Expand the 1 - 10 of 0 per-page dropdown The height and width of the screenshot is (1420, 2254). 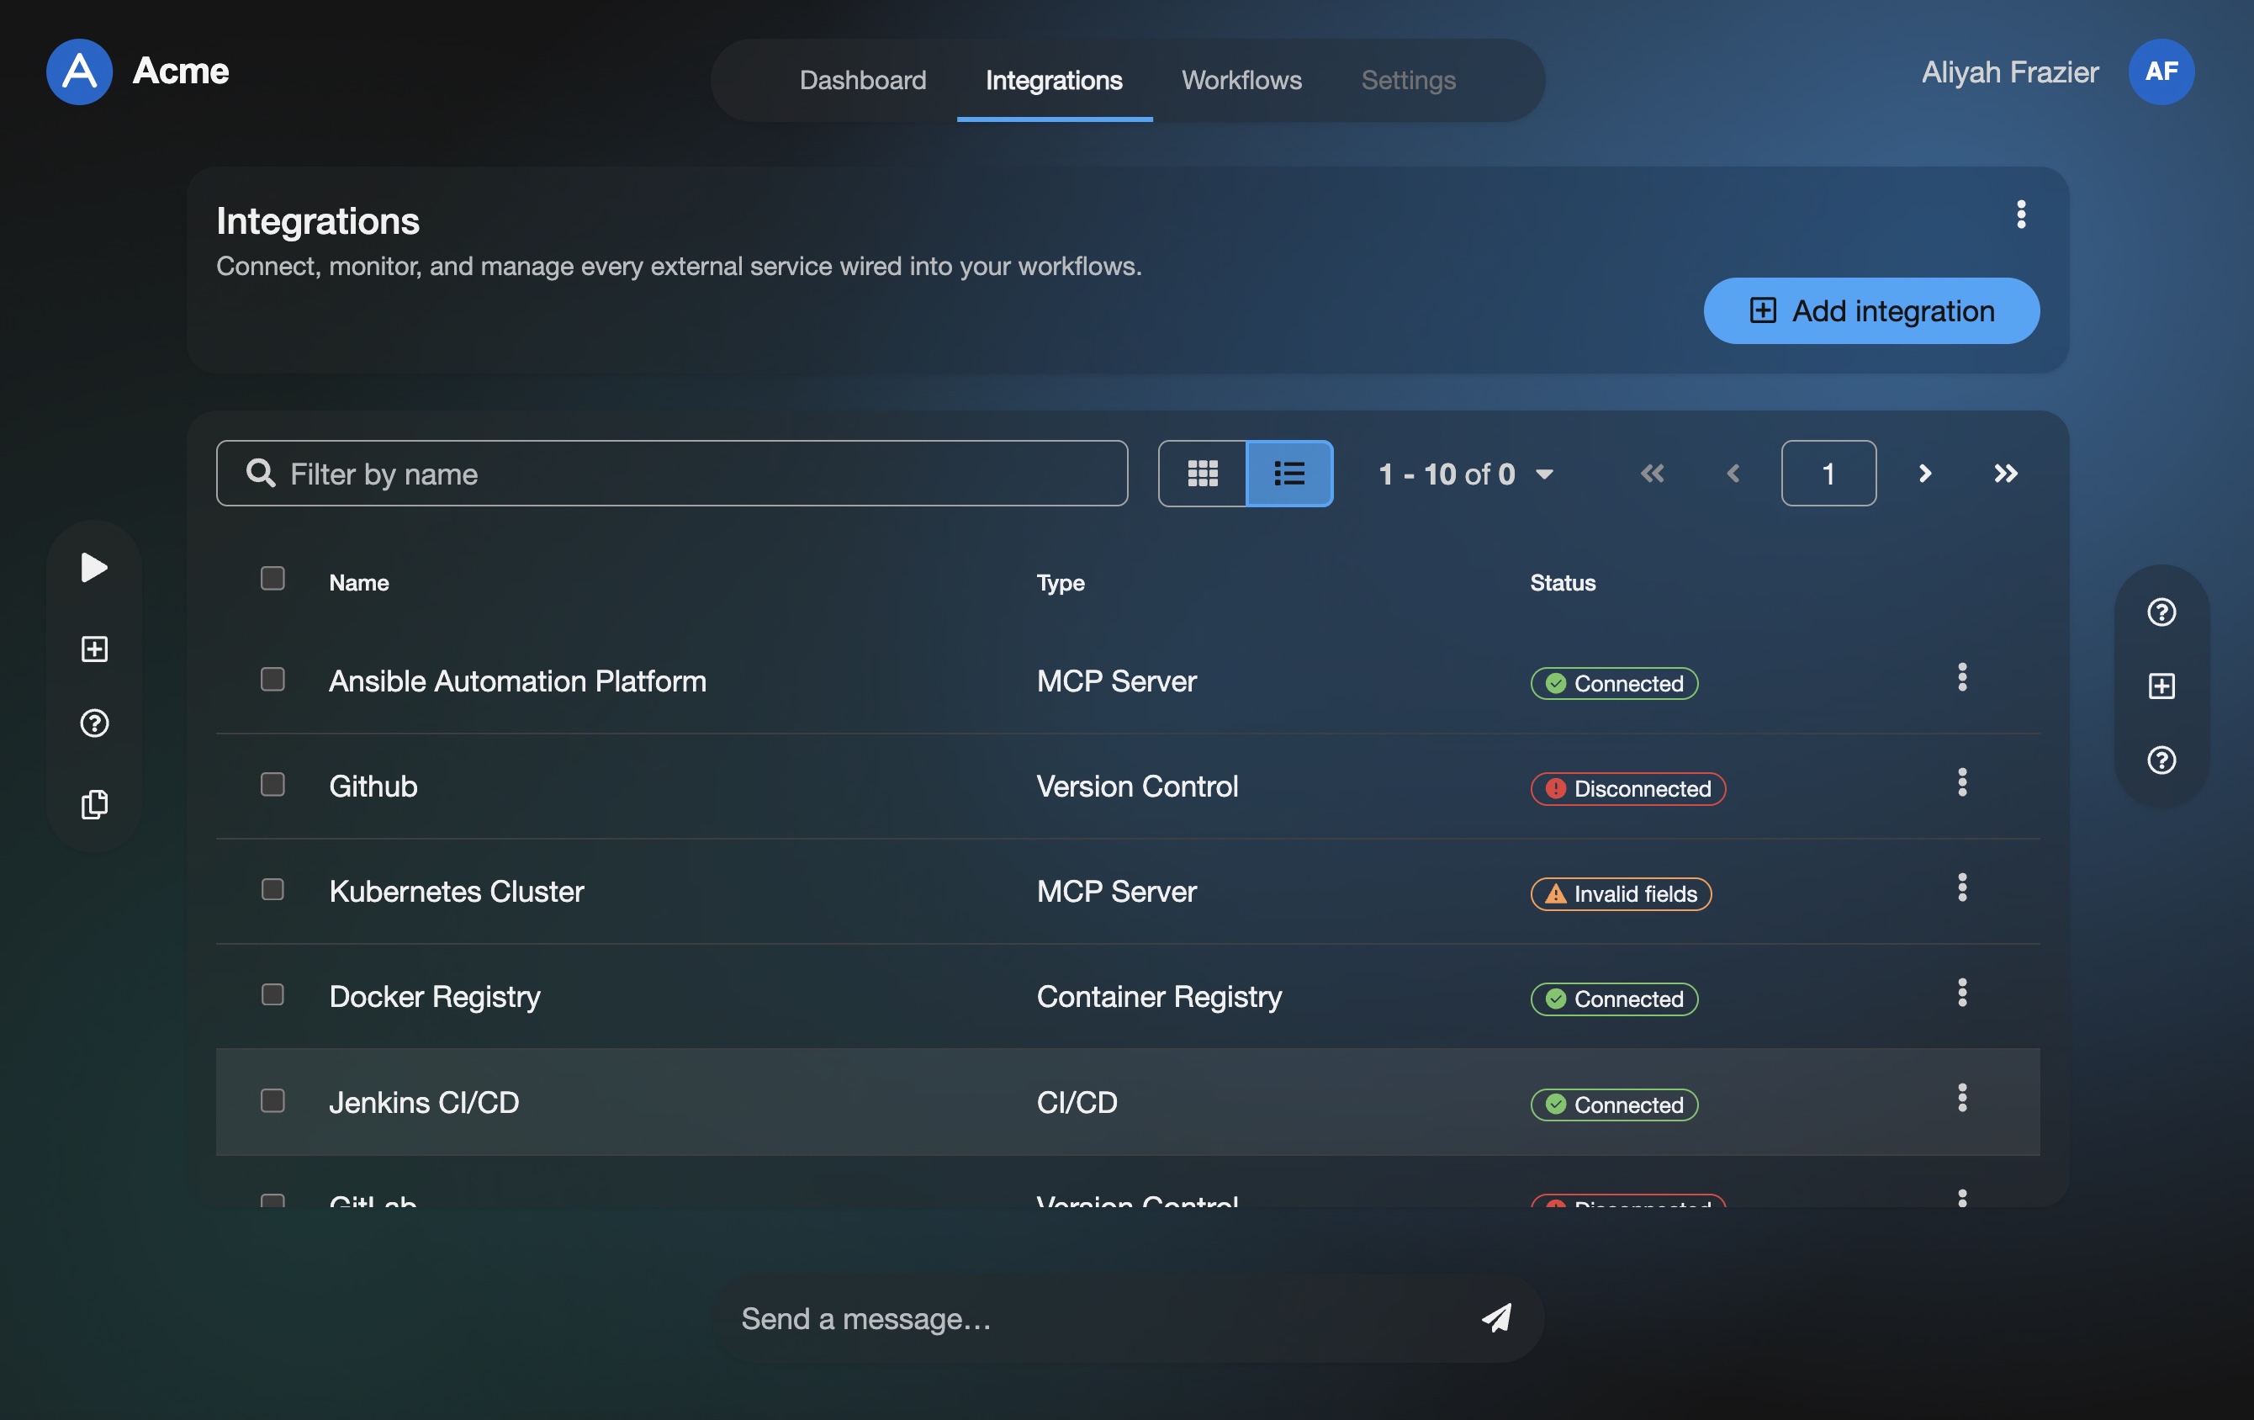tap(1466, 474)
